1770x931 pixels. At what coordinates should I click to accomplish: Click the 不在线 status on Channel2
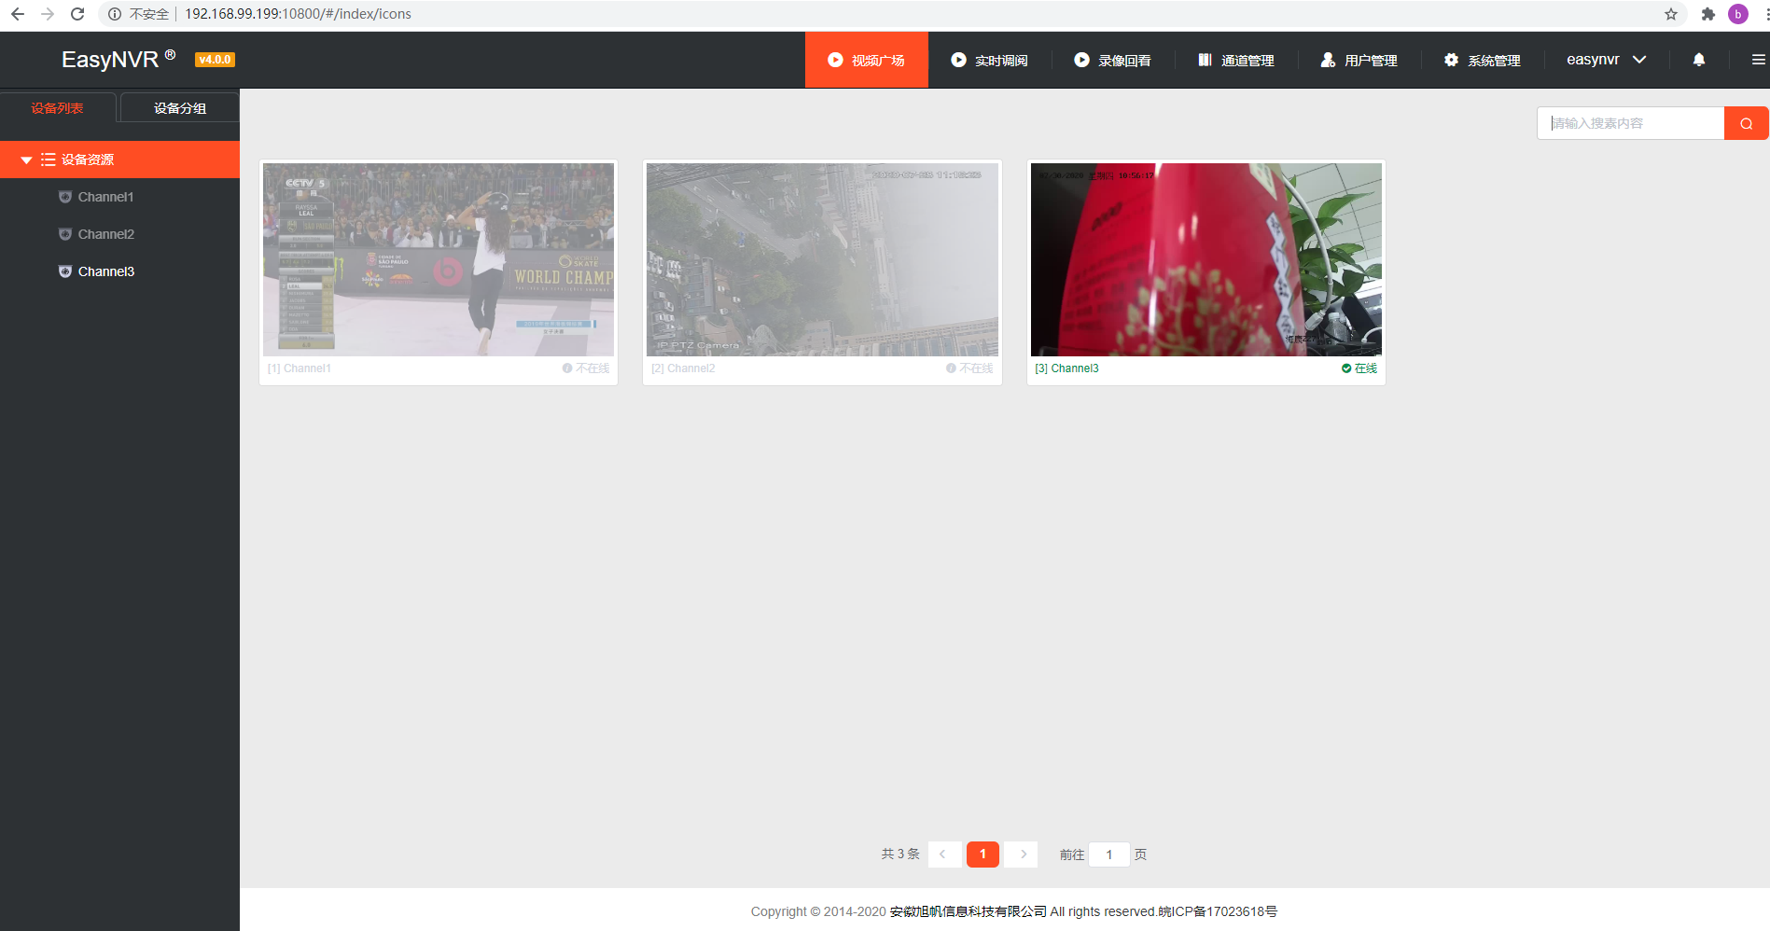(969, 368)
